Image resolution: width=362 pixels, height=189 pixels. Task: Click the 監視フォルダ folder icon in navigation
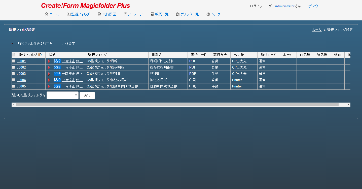tap(68, 14)
